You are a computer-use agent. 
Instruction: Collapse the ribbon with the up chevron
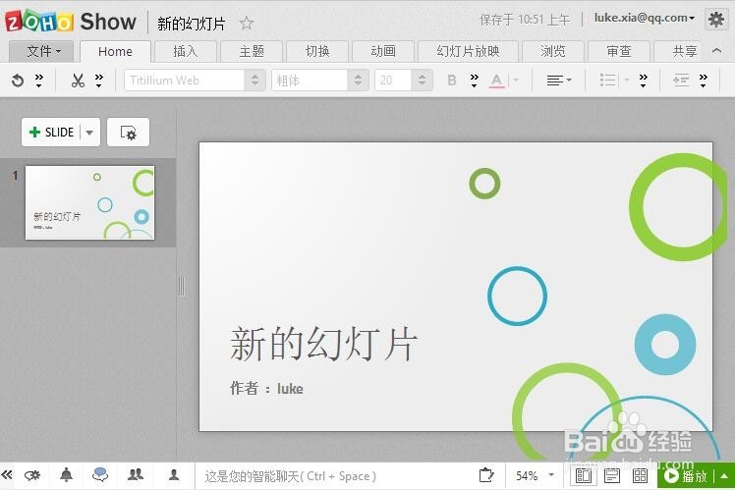[x=716, y=51]
